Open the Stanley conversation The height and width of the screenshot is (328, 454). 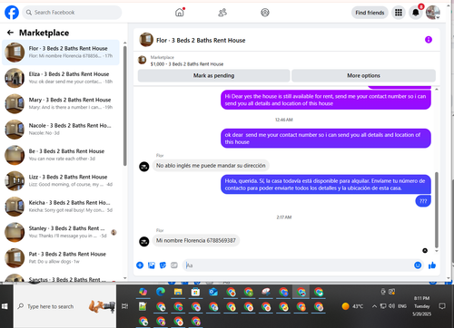61,232
